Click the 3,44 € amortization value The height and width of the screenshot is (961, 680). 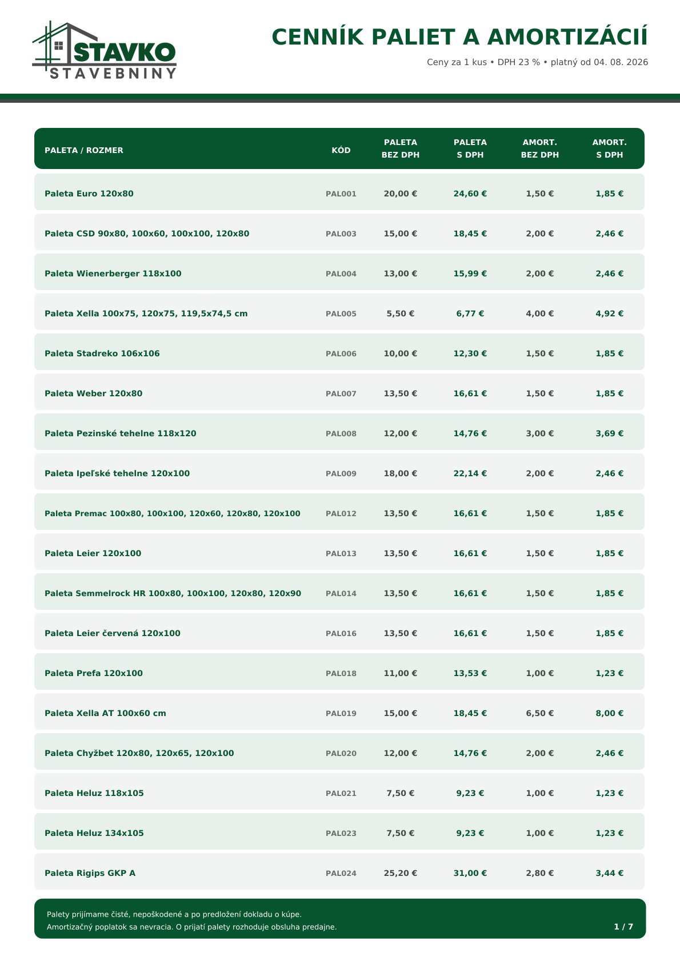point(610,873)
